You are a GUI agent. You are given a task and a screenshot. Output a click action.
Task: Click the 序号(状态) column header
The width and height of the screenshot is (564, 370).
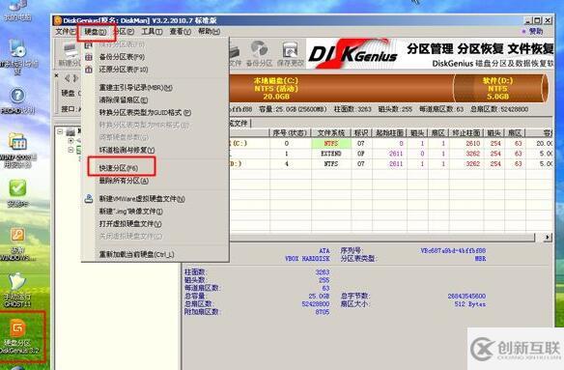click(x=290, y=132)
